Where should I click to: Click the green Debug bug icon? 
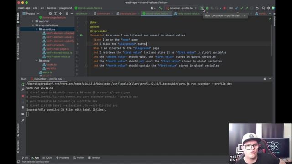pos(207,8)
